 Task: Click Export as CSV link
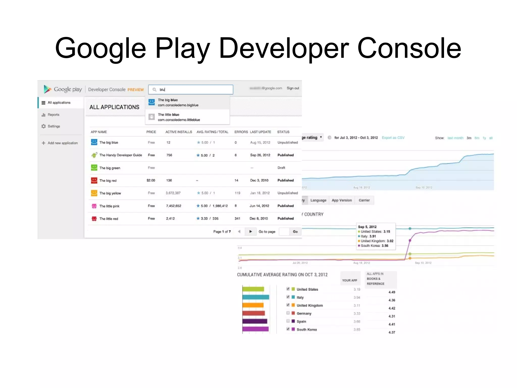[x=393, y=138]
